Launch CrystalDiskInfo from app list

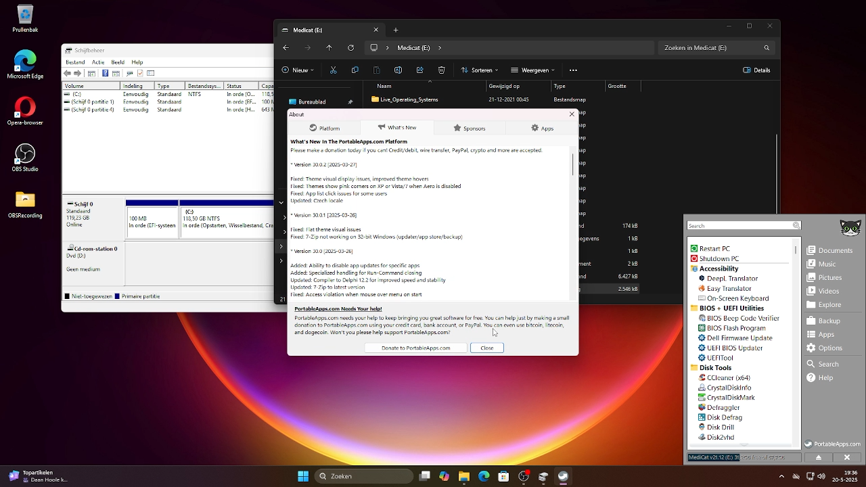click(725, 388)
